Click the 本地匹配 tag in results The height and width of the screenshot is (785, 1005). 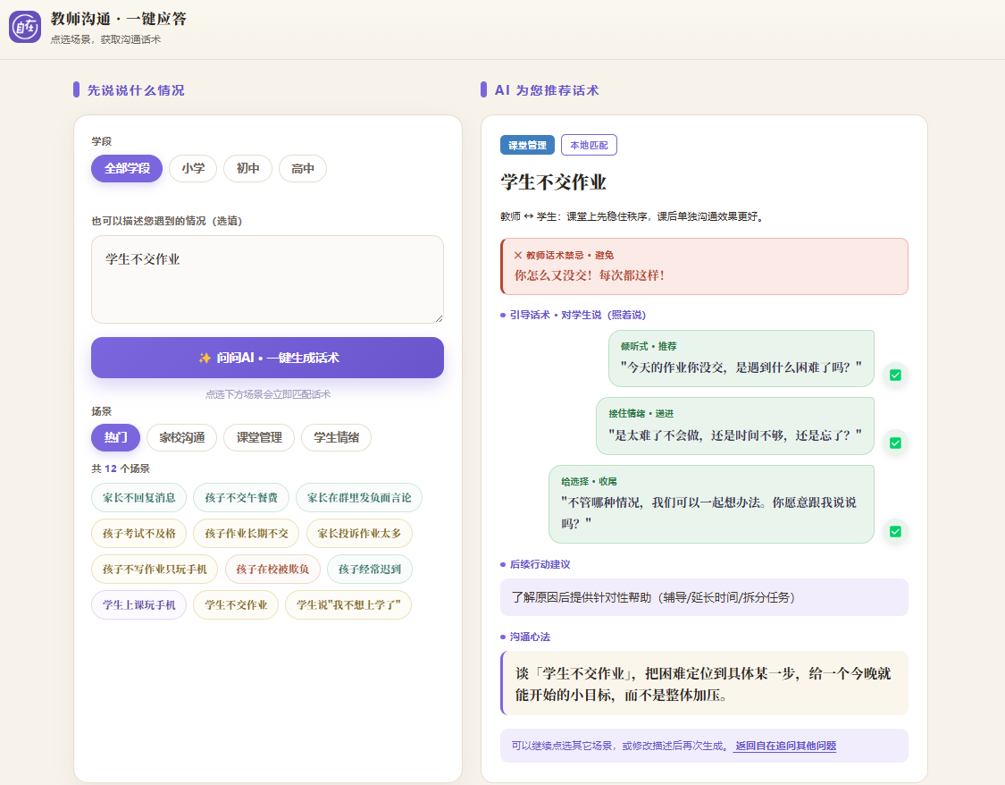[x=589, y=145]
